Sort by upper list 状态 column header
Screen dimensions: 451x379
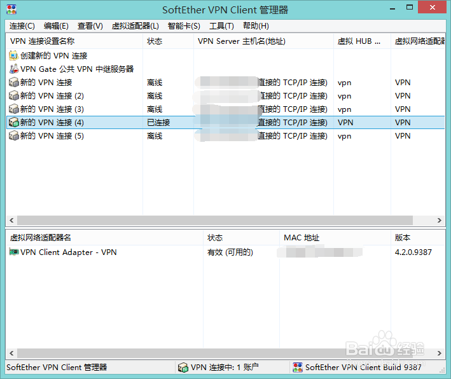click(x=169, y=41)
